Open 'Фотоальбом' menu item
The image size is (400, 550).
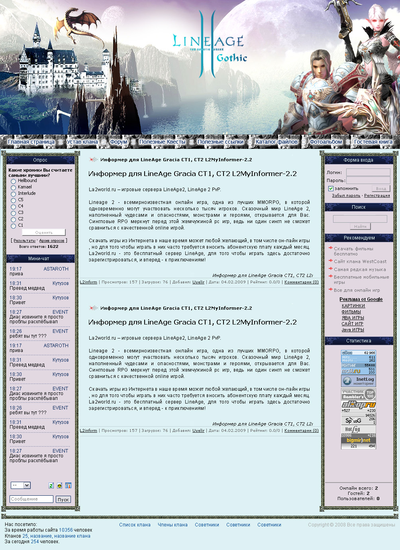coord(325,142)
